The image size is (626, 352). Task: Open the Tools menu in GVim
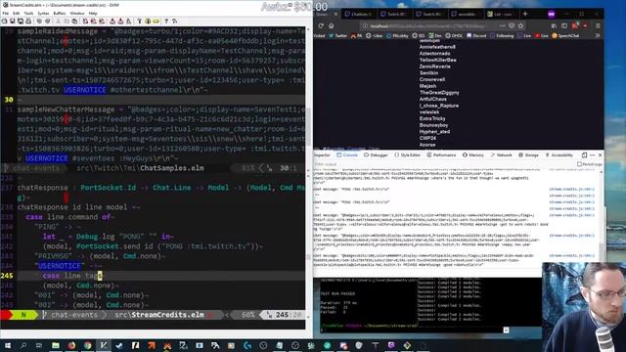click(28, 13)
